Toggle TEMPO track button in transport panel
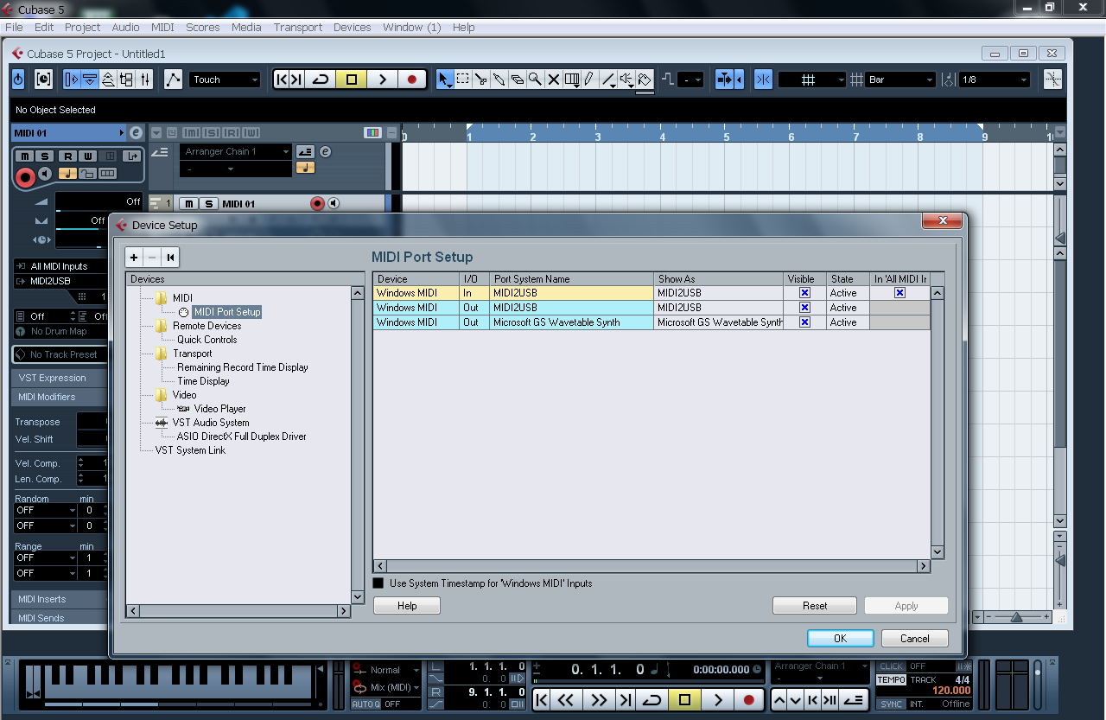 [x=892, y=680]
